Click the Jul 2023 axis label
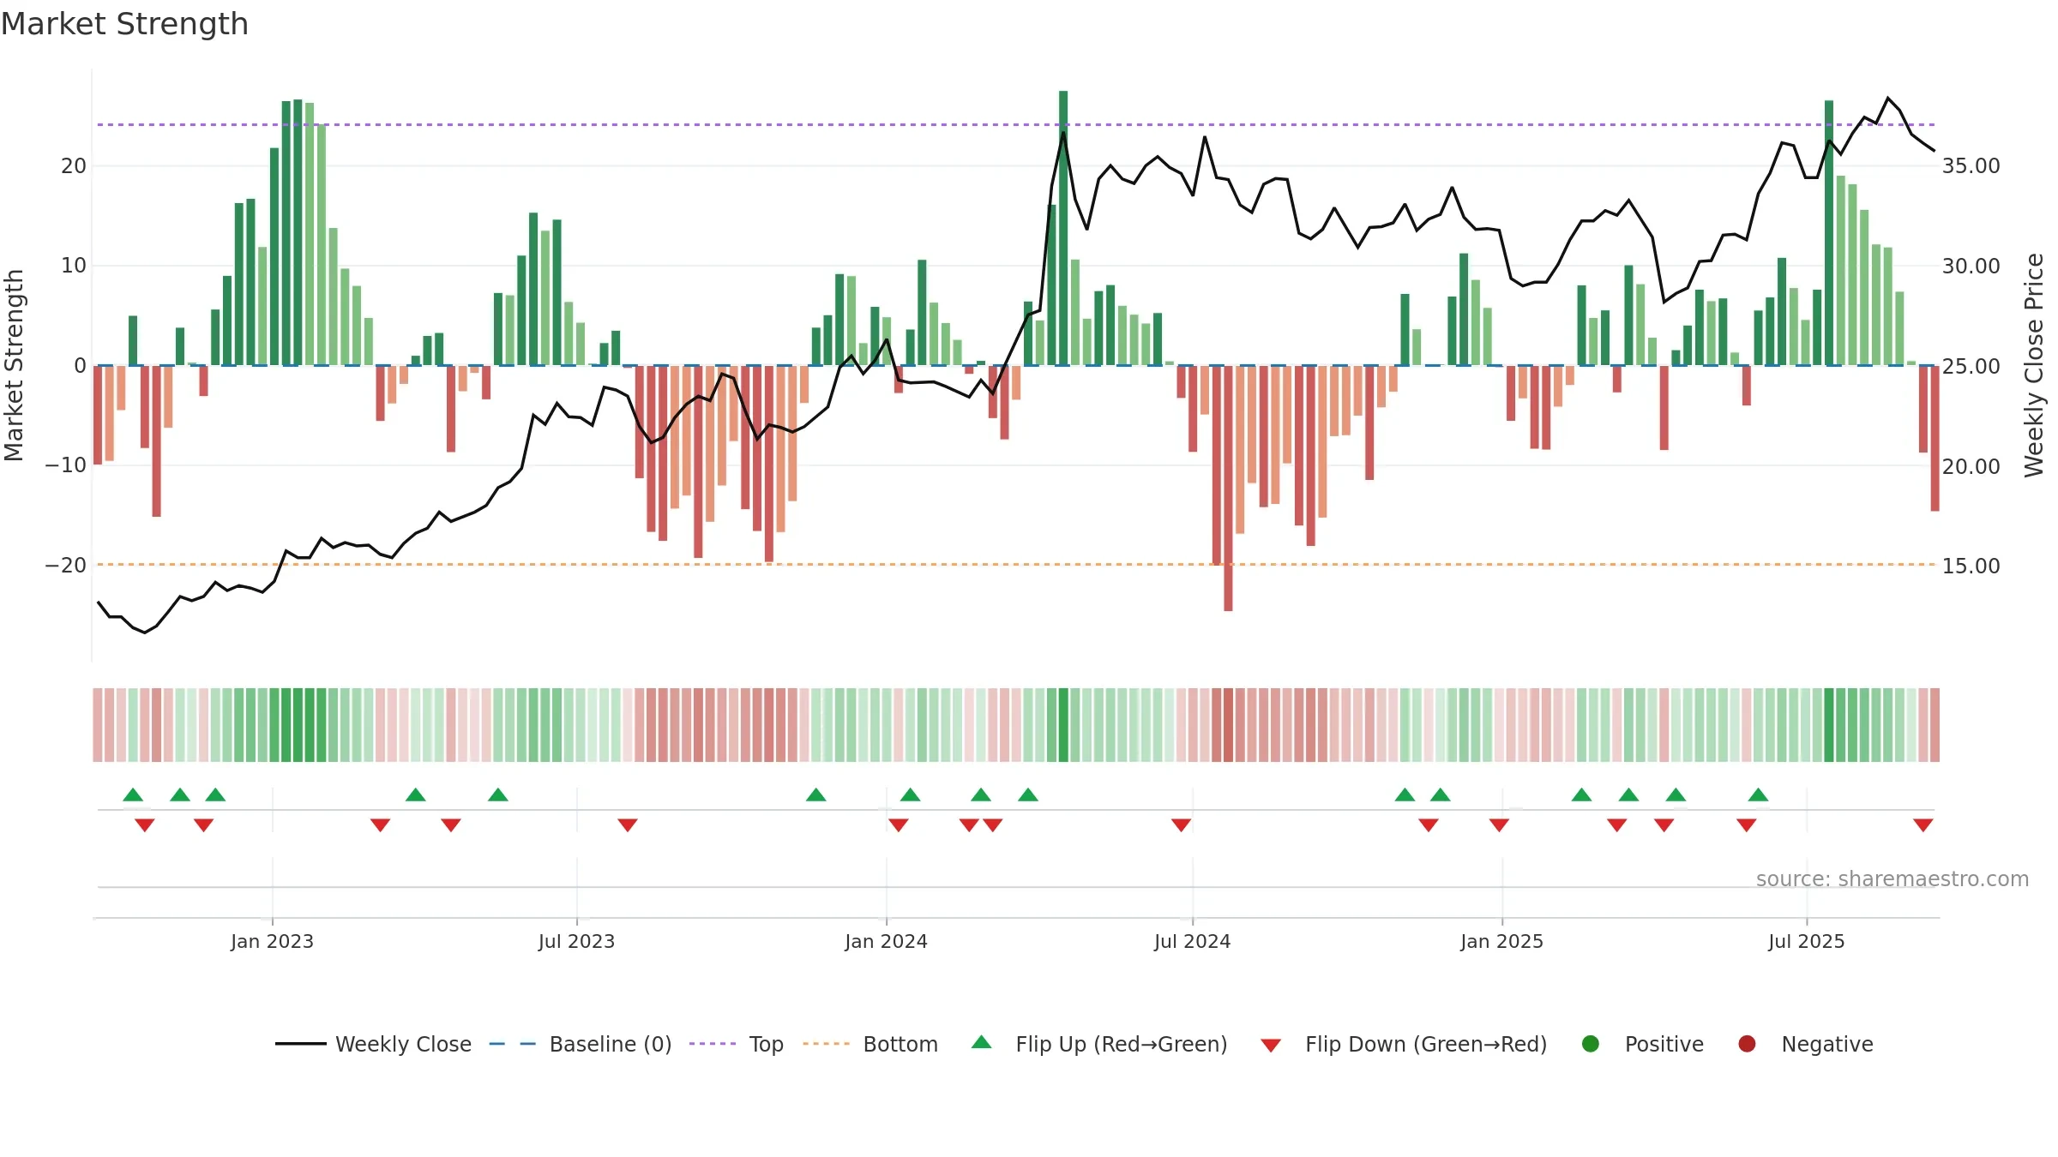The image size is (2058, 1157). click(576, 941)
